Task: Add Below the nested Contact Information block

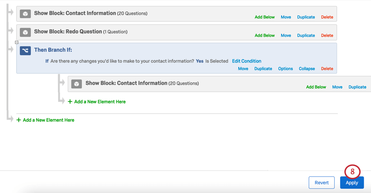Action: 316,87
